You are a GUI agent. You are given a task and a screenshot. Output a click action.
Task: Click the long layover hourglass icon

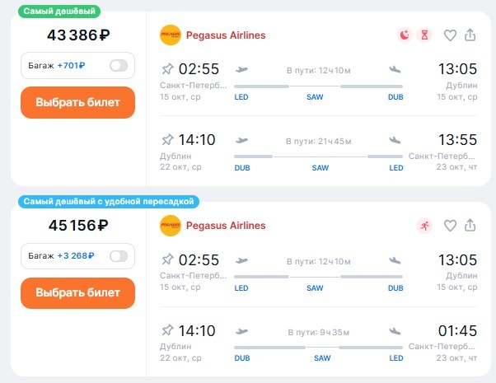click(425, 35)
